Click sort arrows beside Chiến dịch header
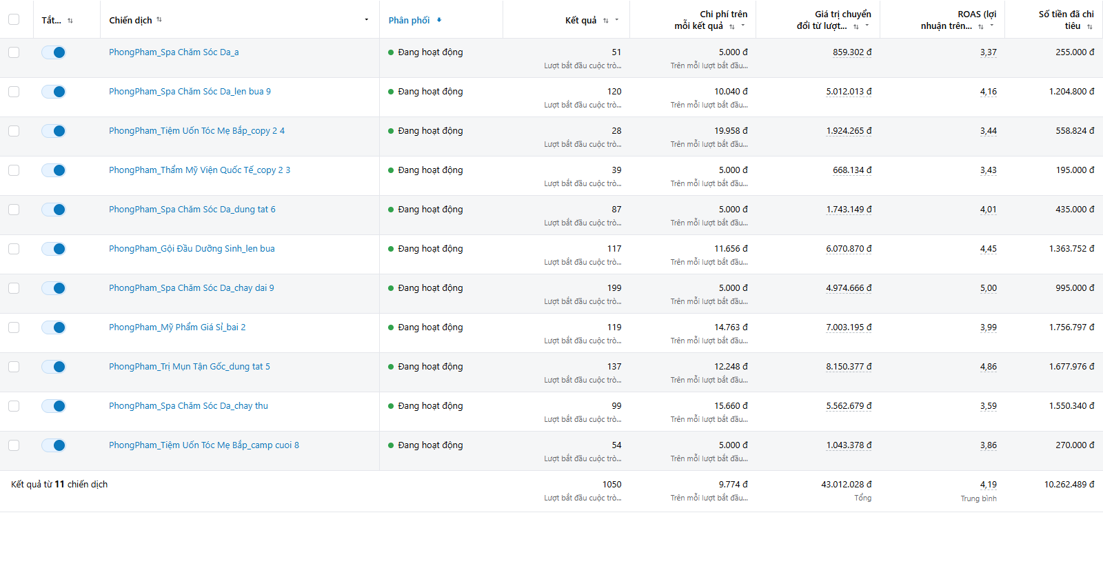This screenshot has width=1103, height=586. click(x=159, y=19)
